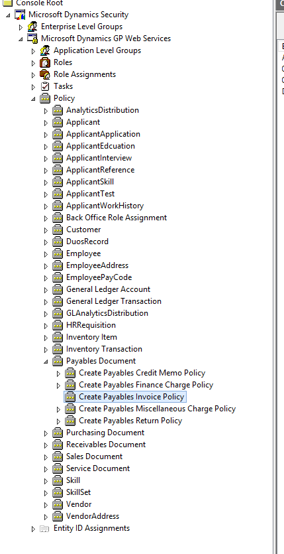
Task: Collapse the Payables Document node
Action: point(46,362)
